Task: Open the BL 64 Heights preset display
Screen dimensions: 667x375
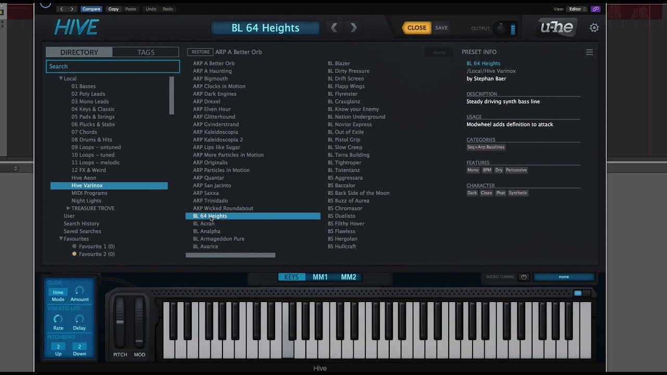Action: point(265,28)
